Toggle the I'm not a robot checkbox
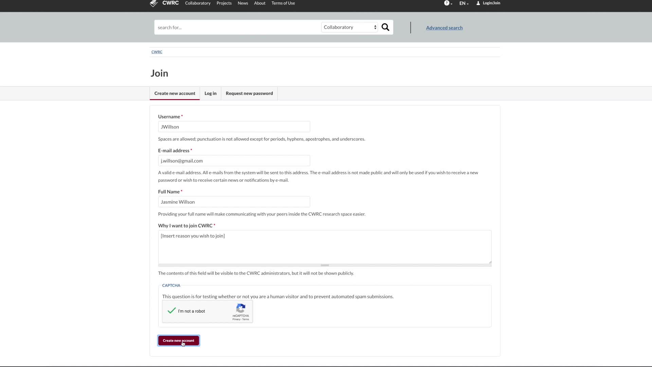Viewport: 652px width, 367px height. [171, 311]
